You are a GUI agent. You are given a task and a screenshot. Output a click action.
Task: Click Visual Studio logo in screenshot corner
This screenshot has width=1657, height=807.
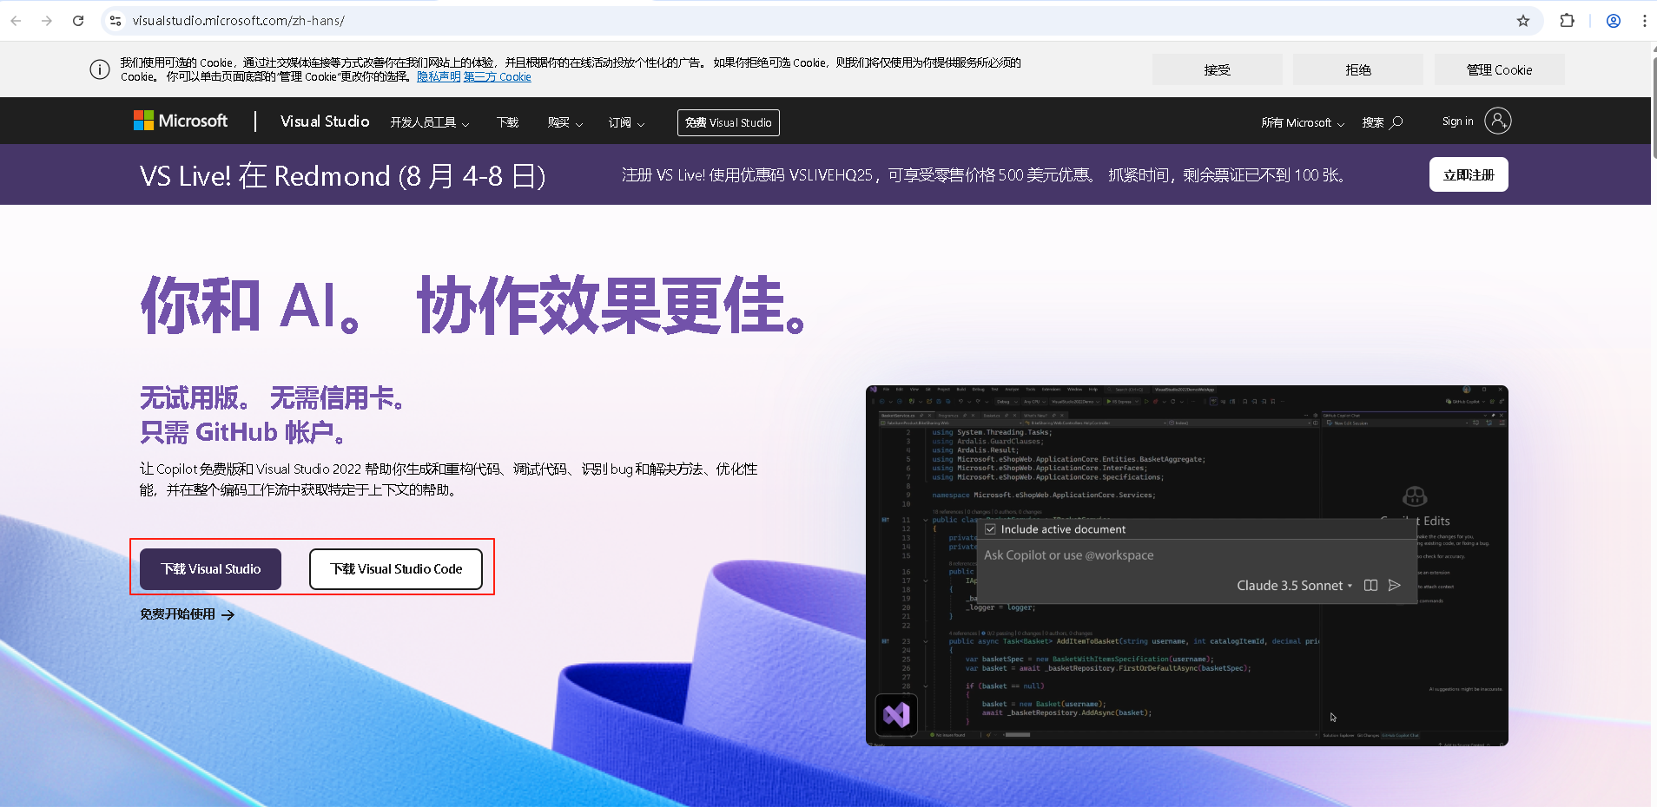pos(896,715)
